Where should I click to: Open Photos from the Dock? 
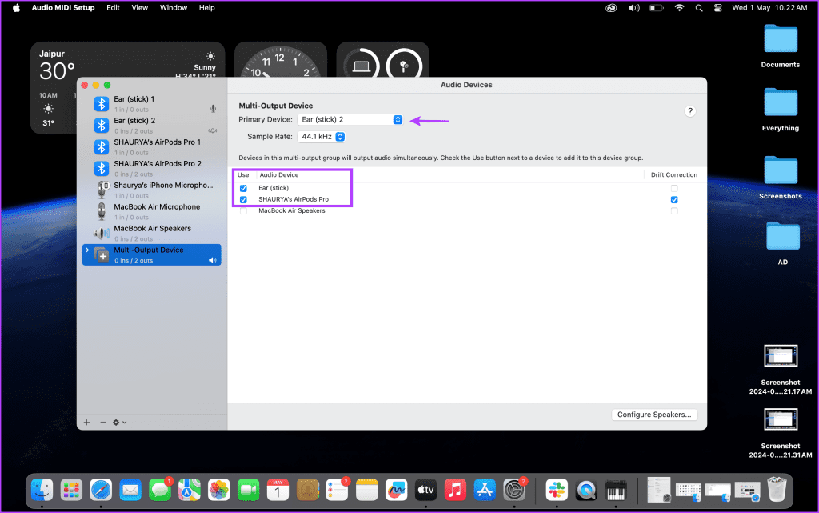click(x=219, y=490)
